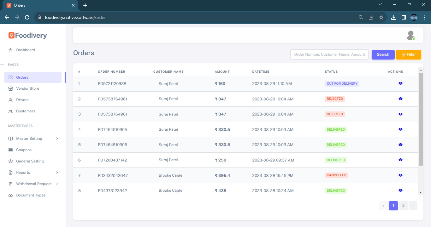Click the Withdrawal Request rupee icon
431x227 pixels.
(10, 184)
